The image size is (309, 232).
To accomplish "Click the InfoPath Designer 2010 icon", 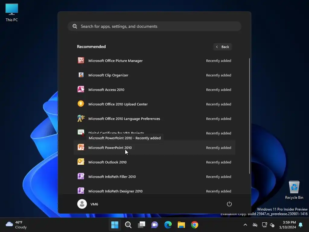I will tap(81, 191).
